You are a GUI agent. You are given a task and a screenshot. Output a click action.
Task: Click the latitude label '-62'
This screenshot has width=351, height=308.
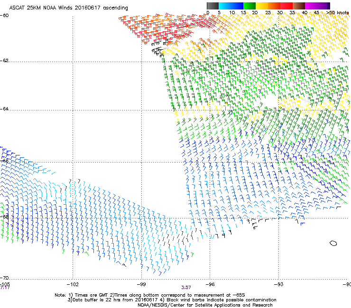coord(4,60)
